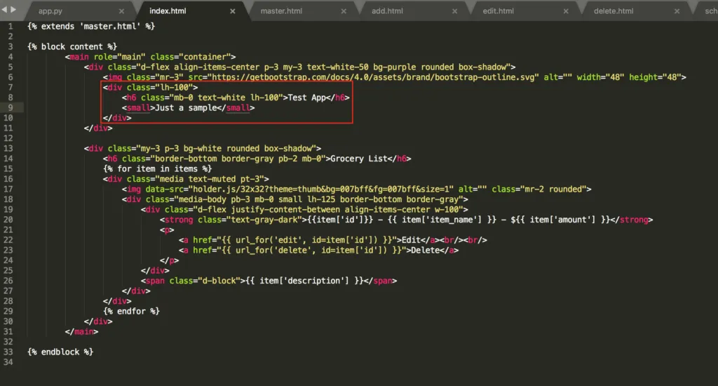Click the bg-purple d-flex div line

[299, 67]
